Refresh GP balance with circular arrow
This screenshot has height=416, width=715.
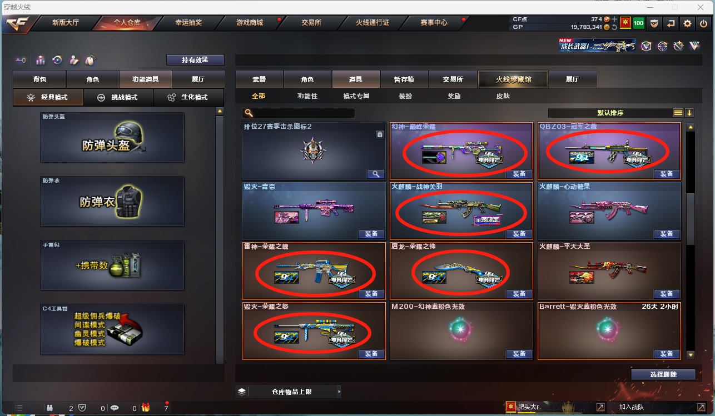tap(614, 27)
